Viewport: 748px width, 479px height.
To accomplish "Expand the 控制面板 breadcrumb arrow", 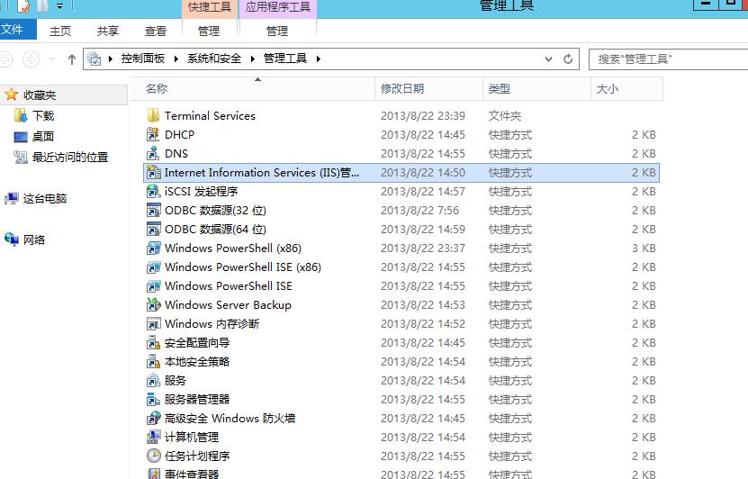I will click(x=176, y=59).
